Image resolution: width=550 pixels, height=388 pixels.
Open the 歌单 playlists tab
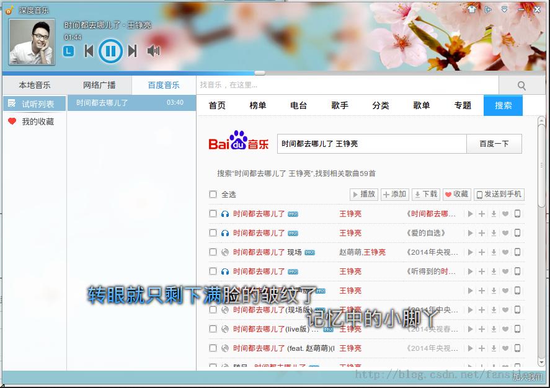(422, 105)
